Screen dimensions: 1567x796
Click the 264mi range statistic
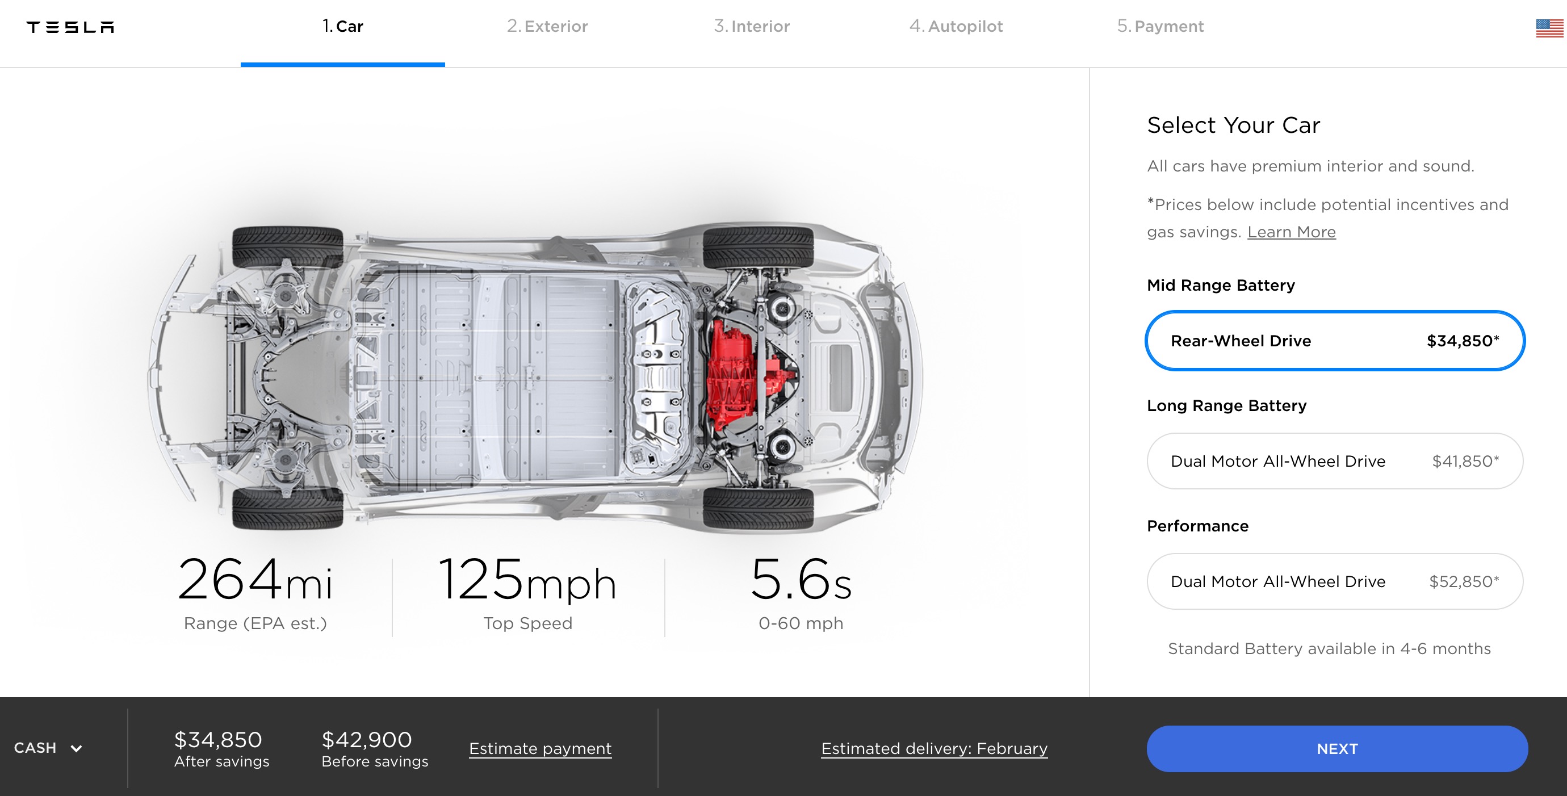(x=255, y=580)
